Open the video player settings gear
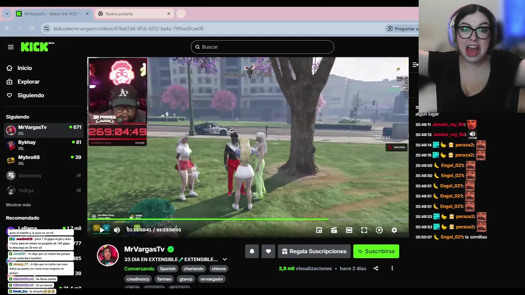 pos(394,230)
